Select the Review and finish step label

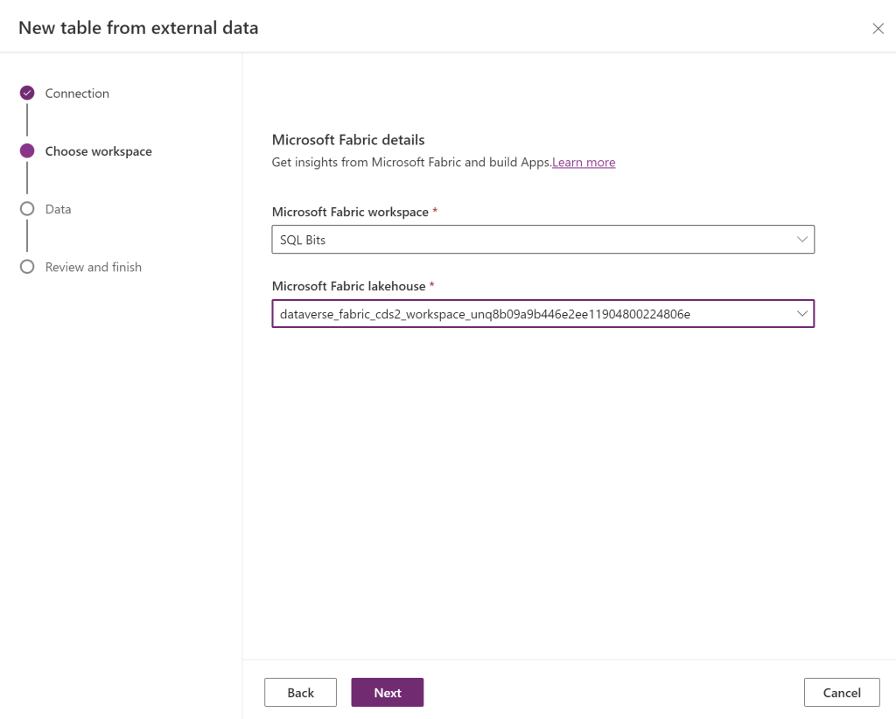click(x=94, y=267)
